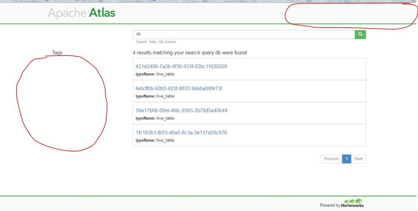Viewport: 418px width, 211px height.
Task: Open entity 1fc183b3-fb53-46a5-8c3a-3e137d28c876
Action: pyautogui.click(x=181, y=133)
